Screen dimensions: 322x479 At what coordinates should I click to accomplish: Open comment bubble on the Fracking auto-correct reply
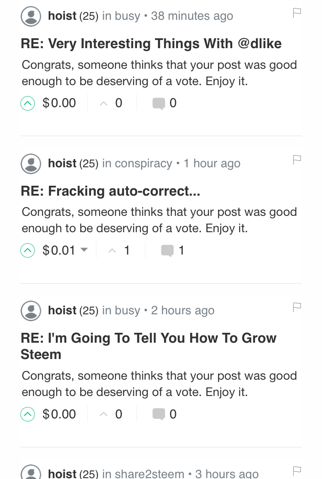(x=167, y=251)
